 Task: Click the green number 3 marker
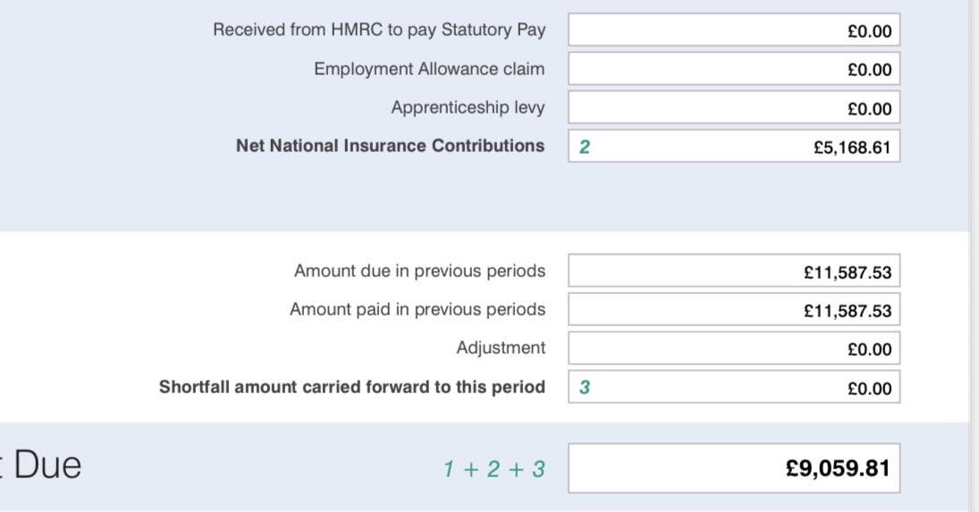coord(585,387)
